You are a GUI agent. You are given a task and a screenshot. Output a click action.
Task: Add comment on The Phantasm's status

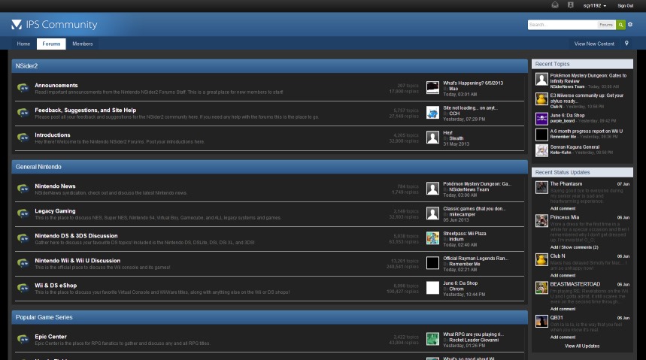coord(563,208)
